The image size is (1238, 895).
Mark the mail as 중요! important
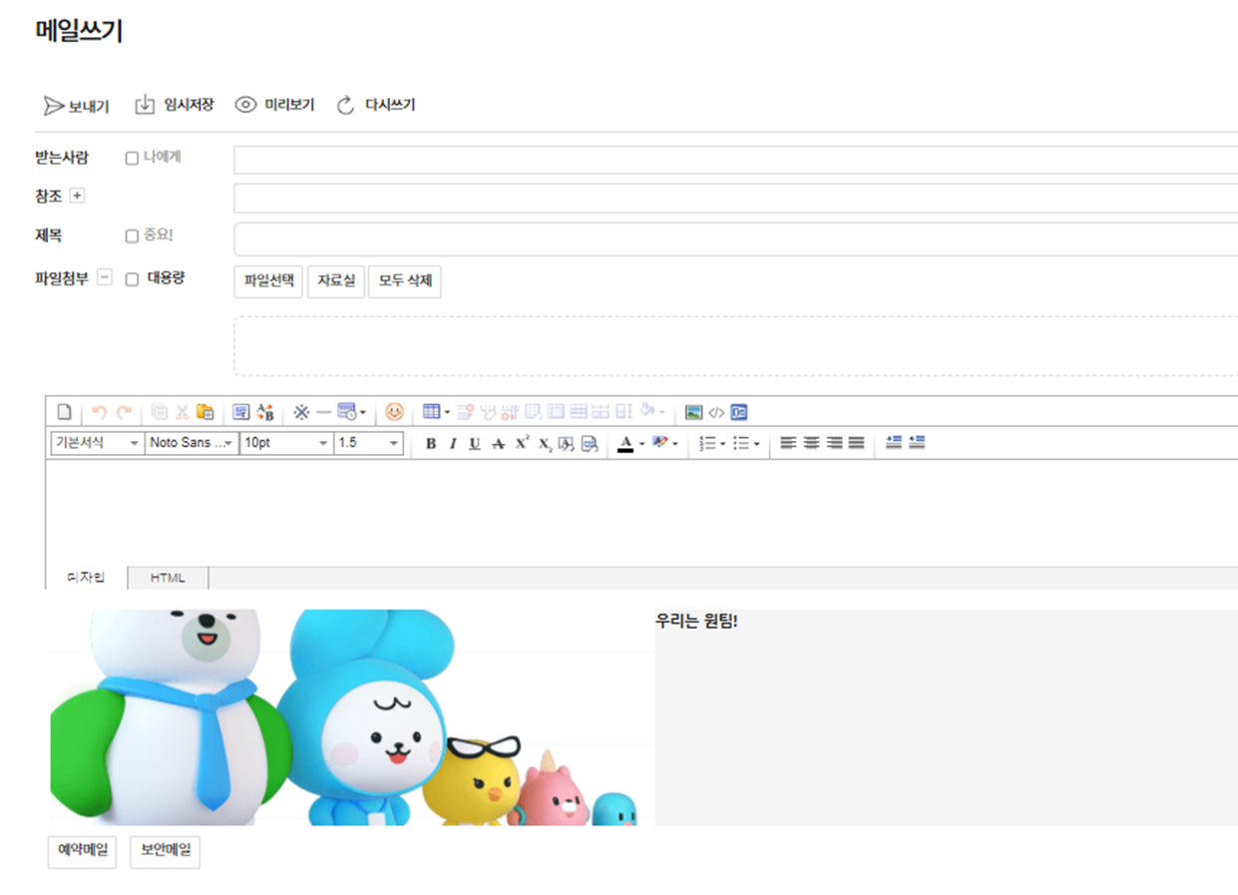pyautogui.click(x=132, y=236)
